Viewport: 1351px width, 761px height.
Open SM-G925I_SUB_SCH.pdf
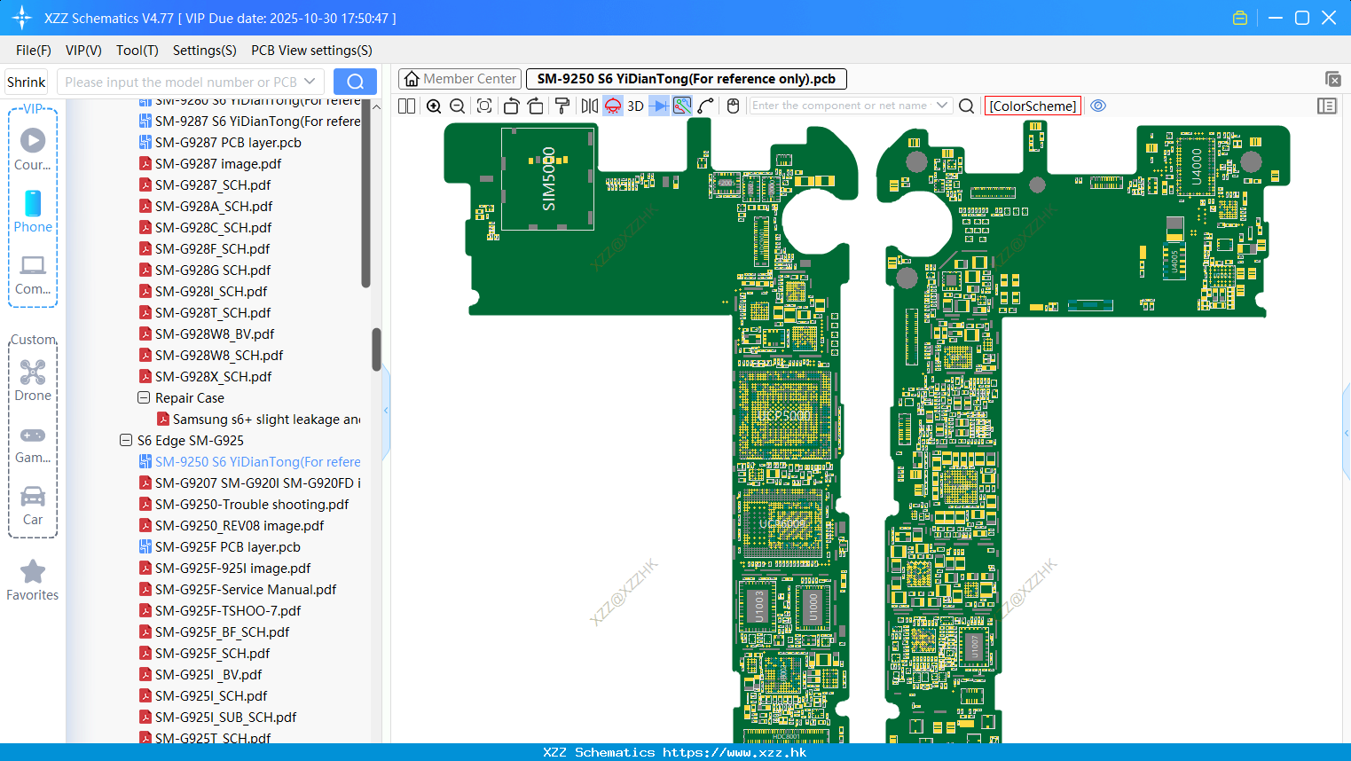tap(226, 717)
